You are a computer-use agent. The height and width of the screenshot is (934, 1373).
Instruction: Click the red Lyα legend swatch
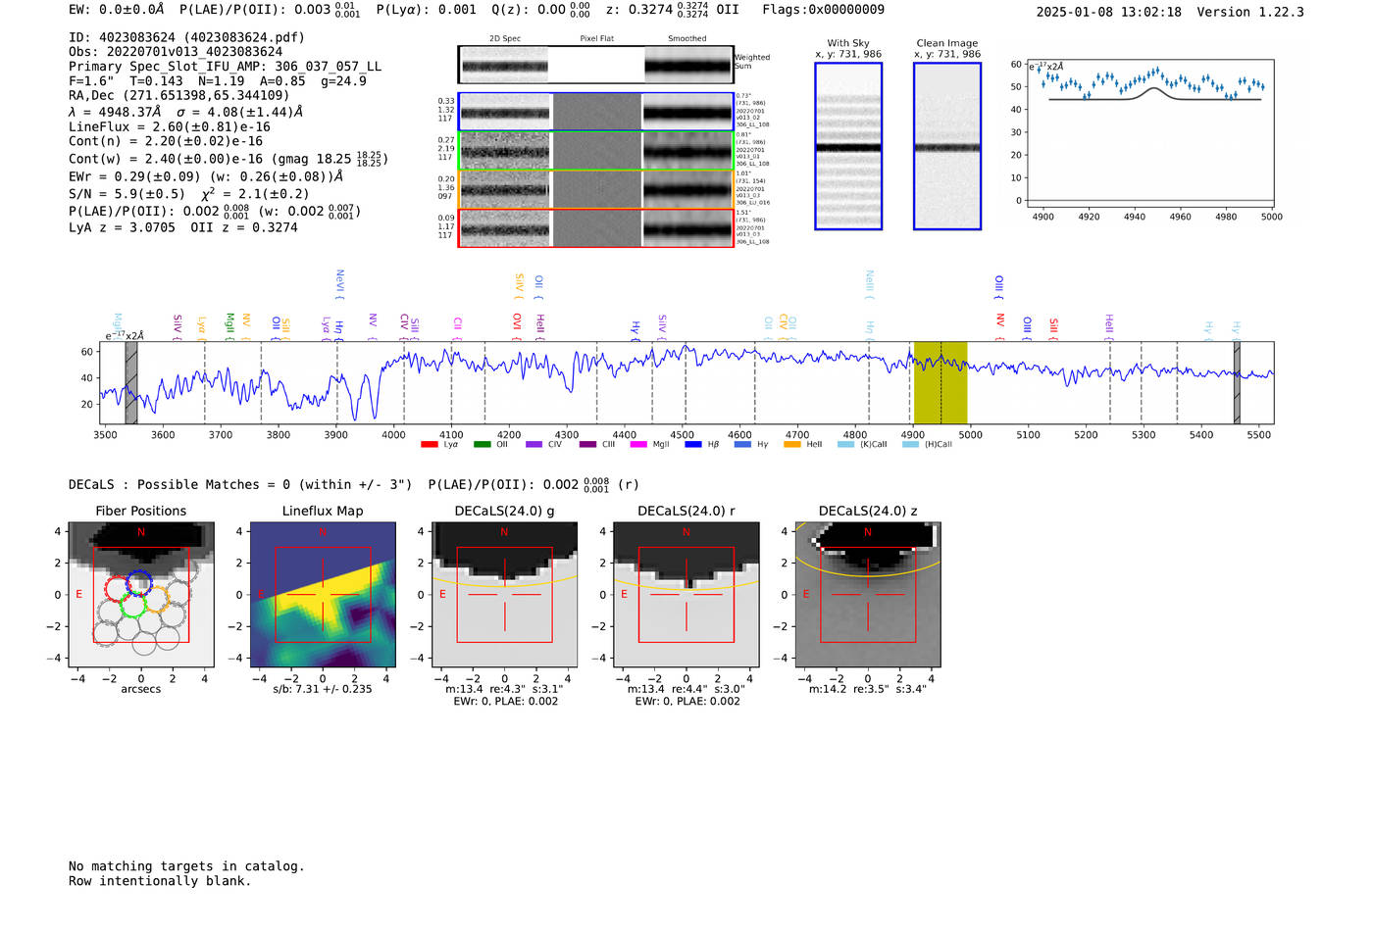429,445
